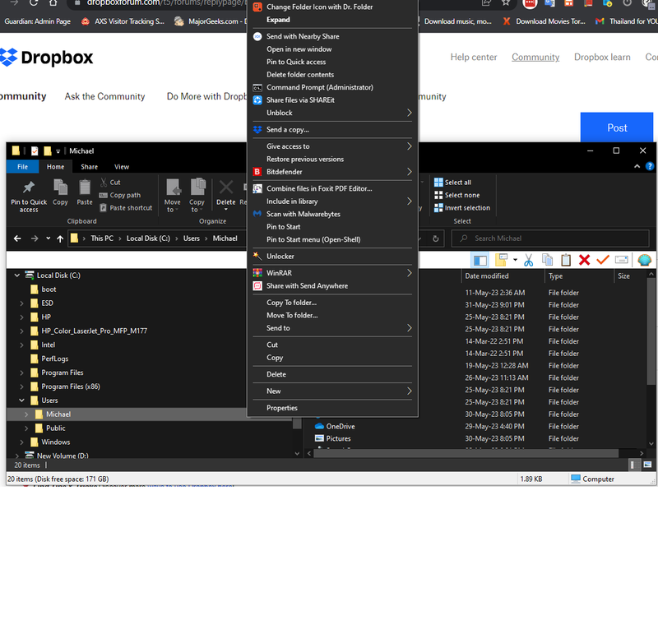Image resolution: width=658 pixels, height=625 pixels.
Task: Switch to details view icon in status bar
Action: [633, 465]
